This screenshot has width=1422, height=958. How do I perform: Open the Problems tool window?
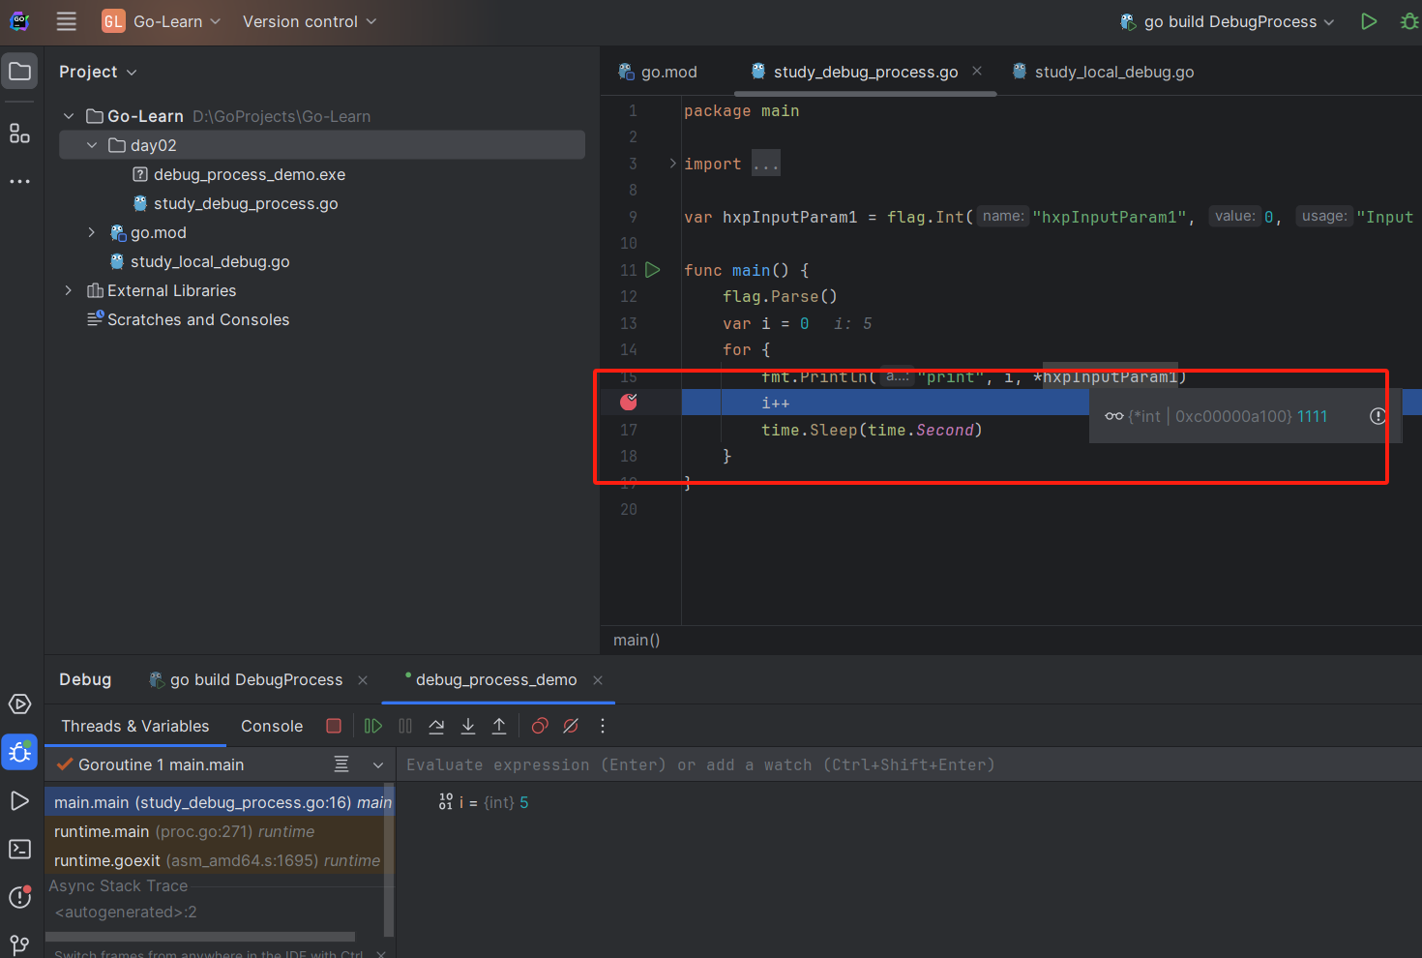(19, 897)
